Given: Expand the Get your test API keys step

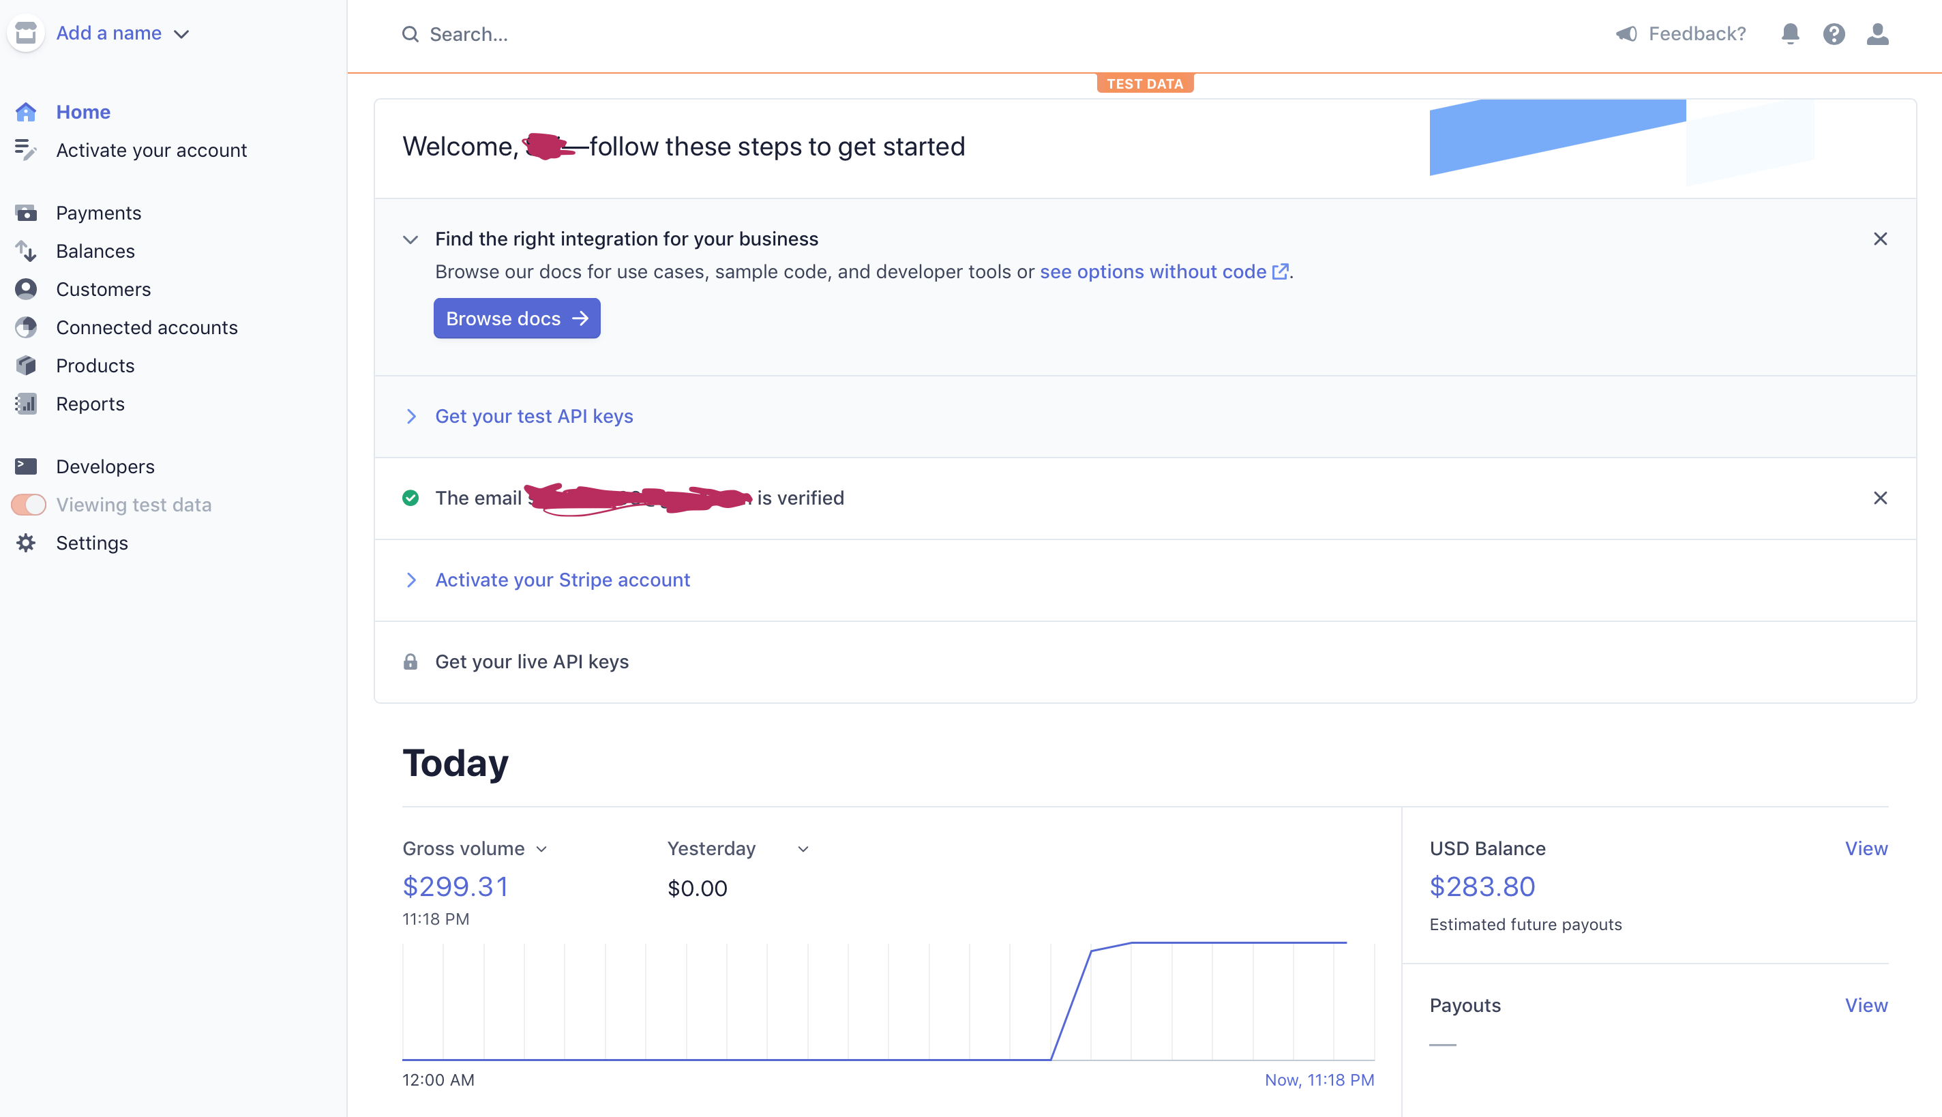Looking at the screenshot, I should coord(534,416).
